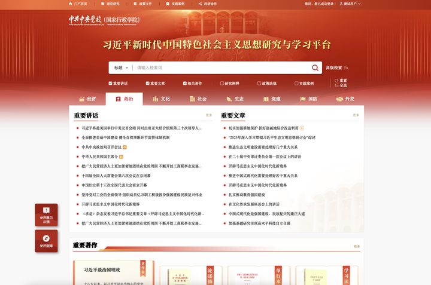Screen dimensions: 431x285
Task: Click the 政治 tab icon
Action: 118,99
